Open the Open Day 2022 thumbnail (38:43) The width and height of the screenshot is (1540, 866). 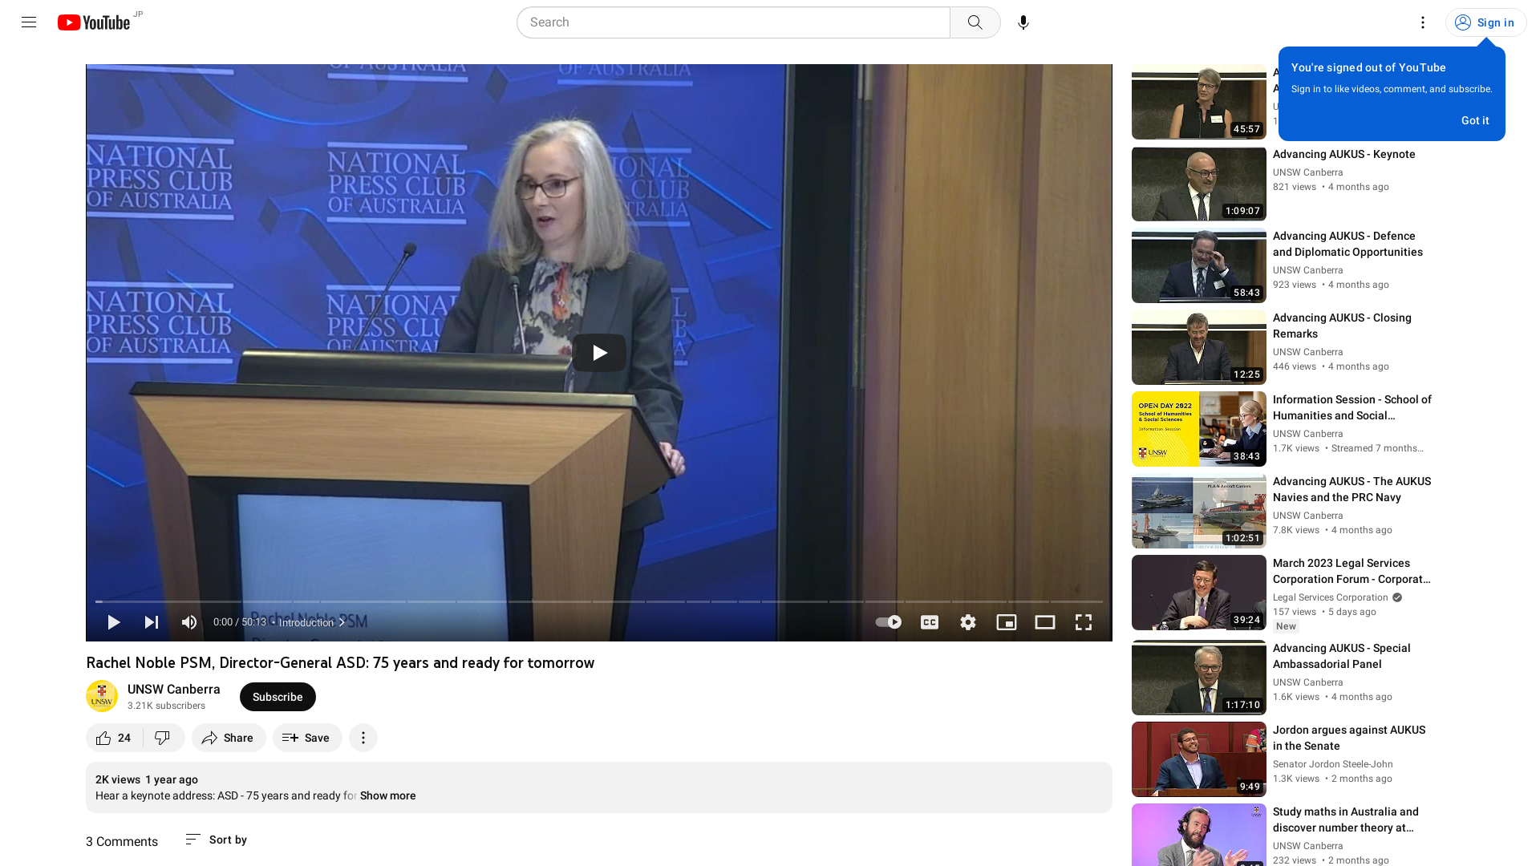[x=1198, y=429]
